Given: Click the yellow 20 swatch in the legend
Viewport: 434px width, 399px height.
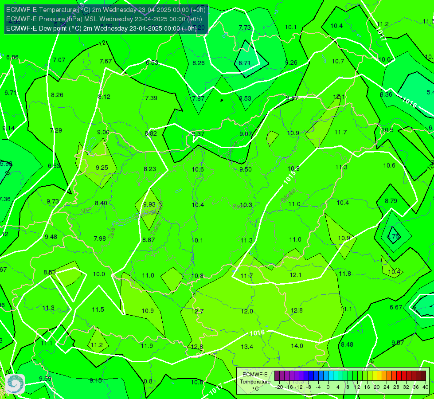Looking at the screenshot, I should pos(375,376).
